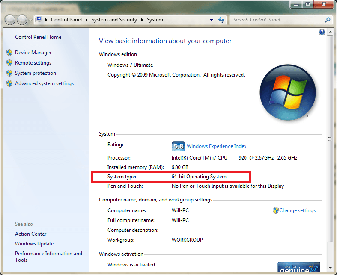
Task: Click the Back navigation arrow
Action: tap(10, 20)
